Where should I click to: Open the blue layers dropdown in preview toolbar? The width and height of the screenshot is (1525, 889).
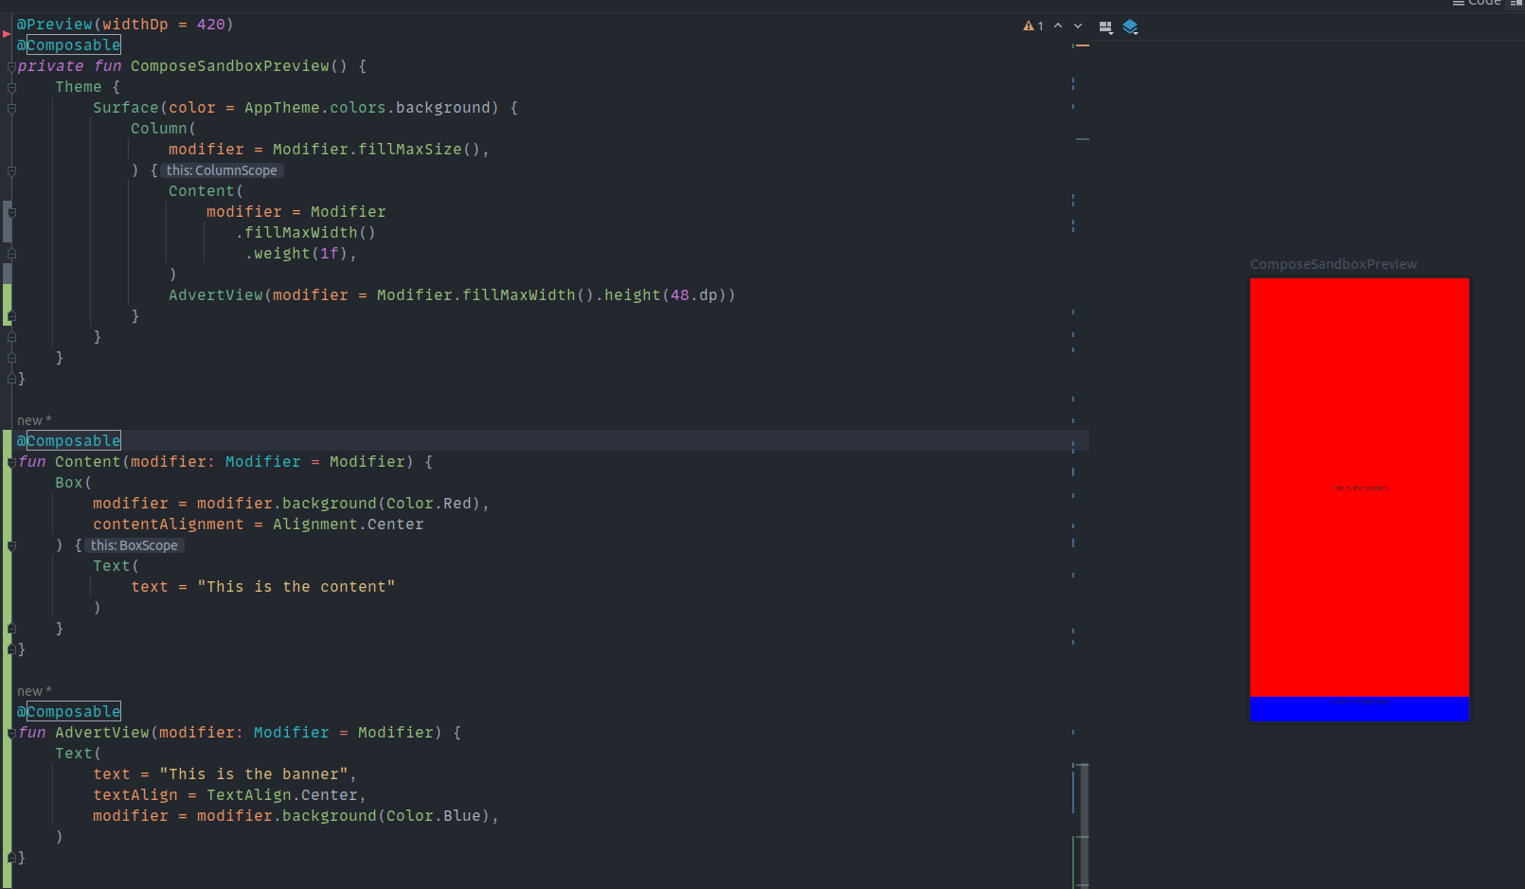[x=1130, y=27]
